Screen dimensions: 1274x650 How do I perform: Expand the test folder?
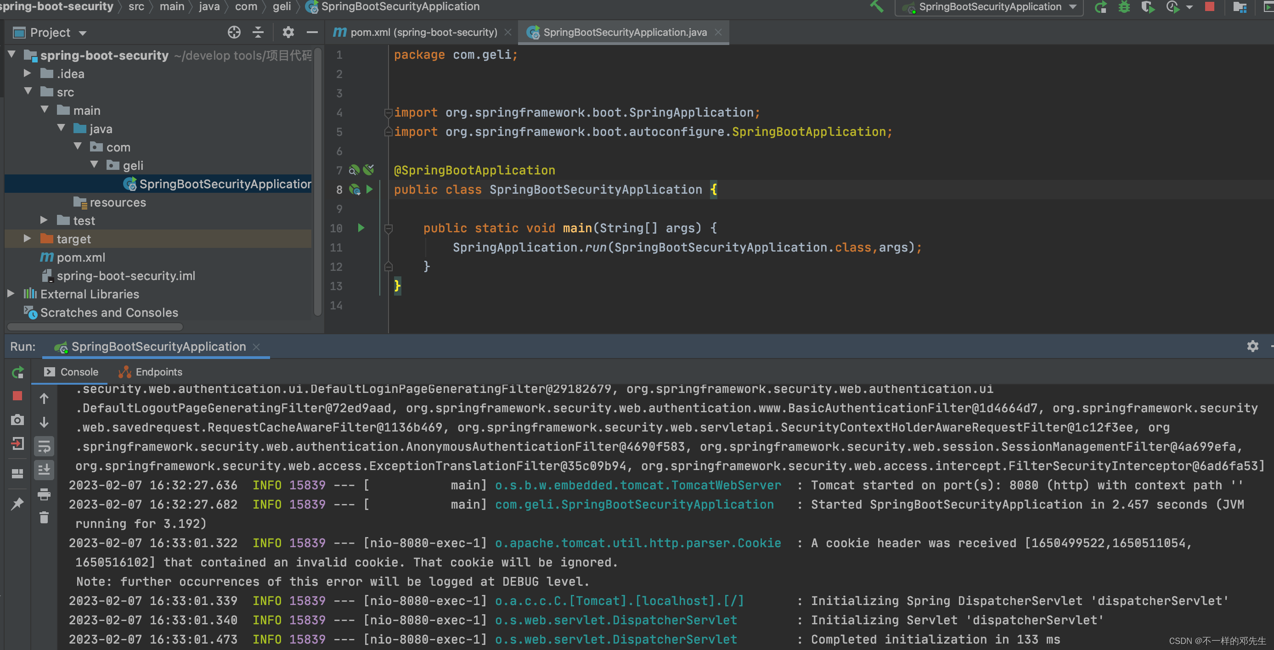44,220
